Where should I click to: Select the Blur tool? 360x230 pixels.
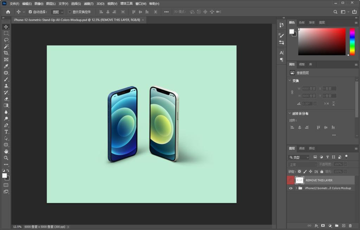coord(6,112)
